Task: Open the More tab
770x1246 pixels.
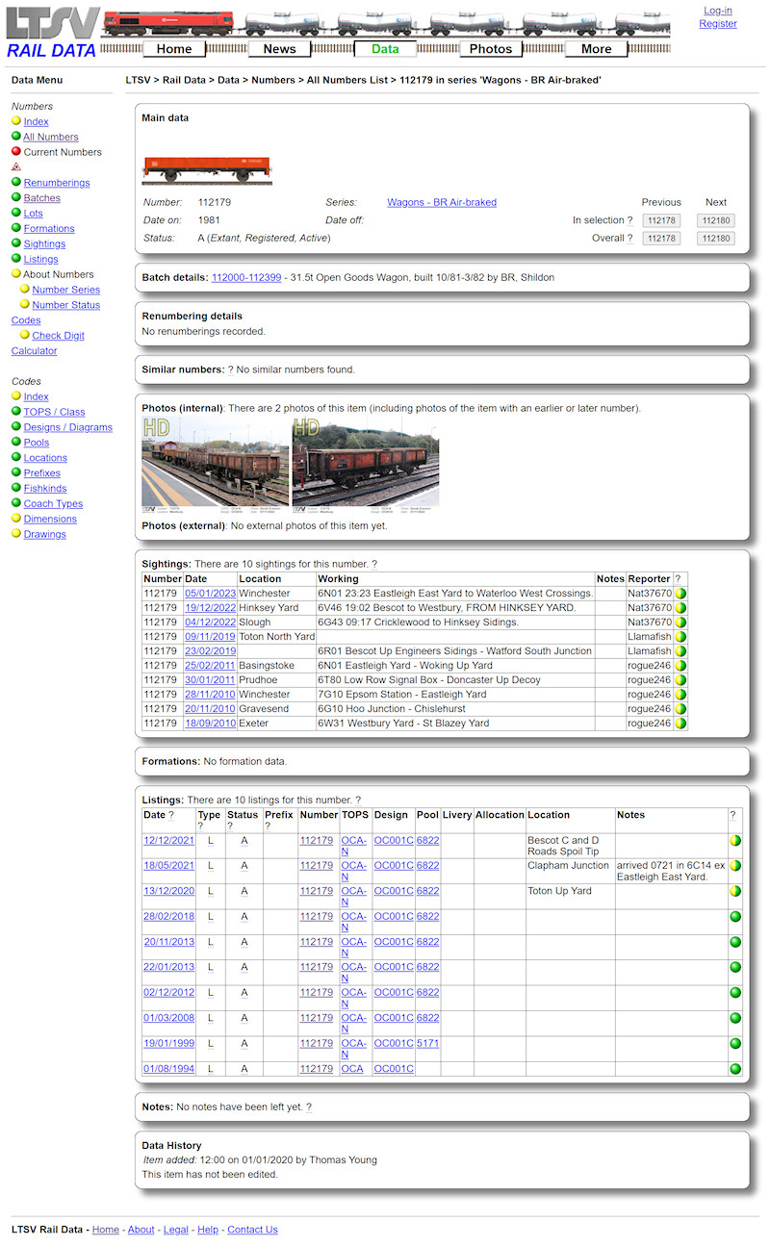Action: click(597, 48)
